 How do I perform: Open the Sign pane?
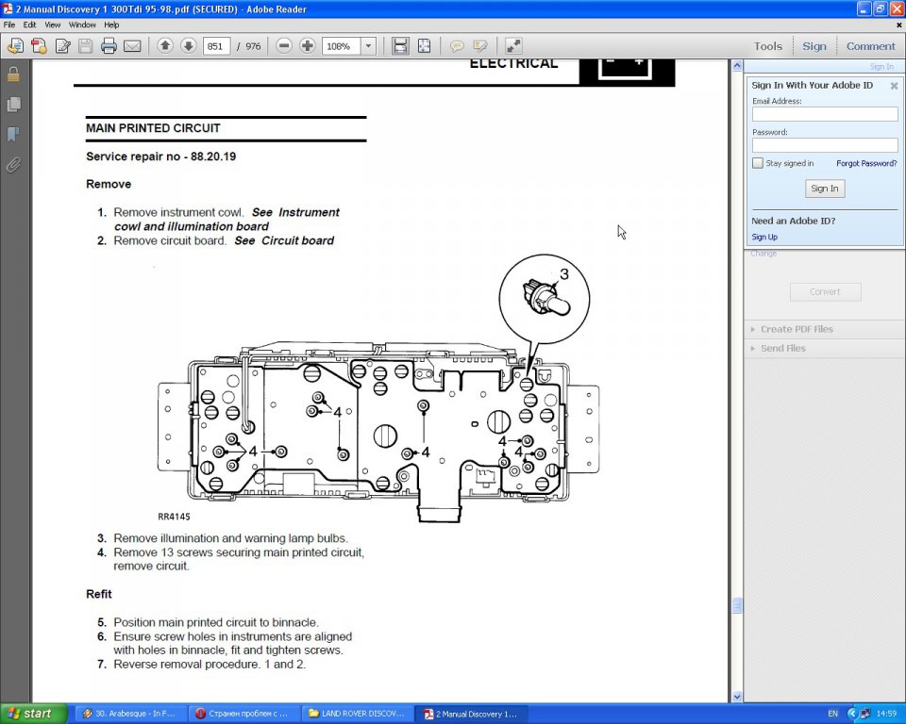pos(814,46)
